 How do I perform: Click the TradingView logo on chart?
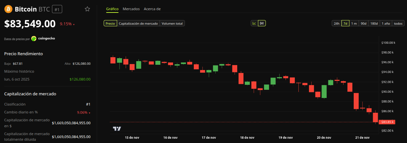coord(117,129)
